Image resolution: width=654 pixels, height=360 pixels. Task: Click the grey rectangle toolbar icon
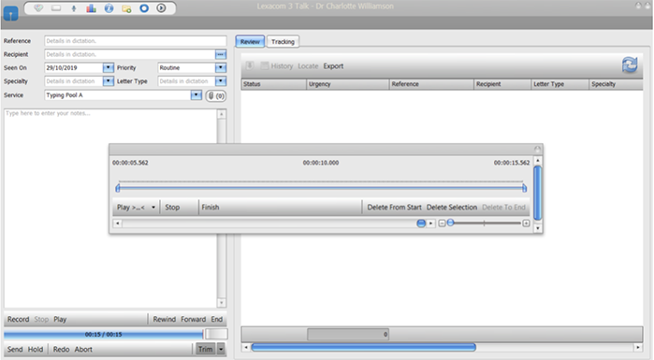(x=56, y=8)
